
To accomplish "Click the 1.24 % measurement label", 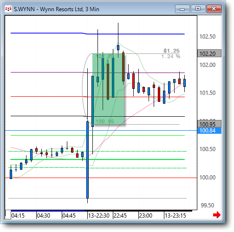I will coord(171,56).
